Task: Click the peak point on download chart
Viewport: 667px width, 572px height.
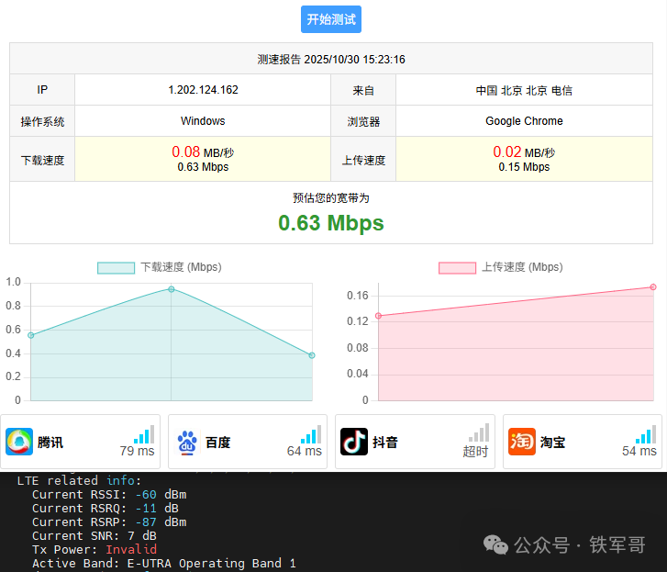Action: coord(172,289)
